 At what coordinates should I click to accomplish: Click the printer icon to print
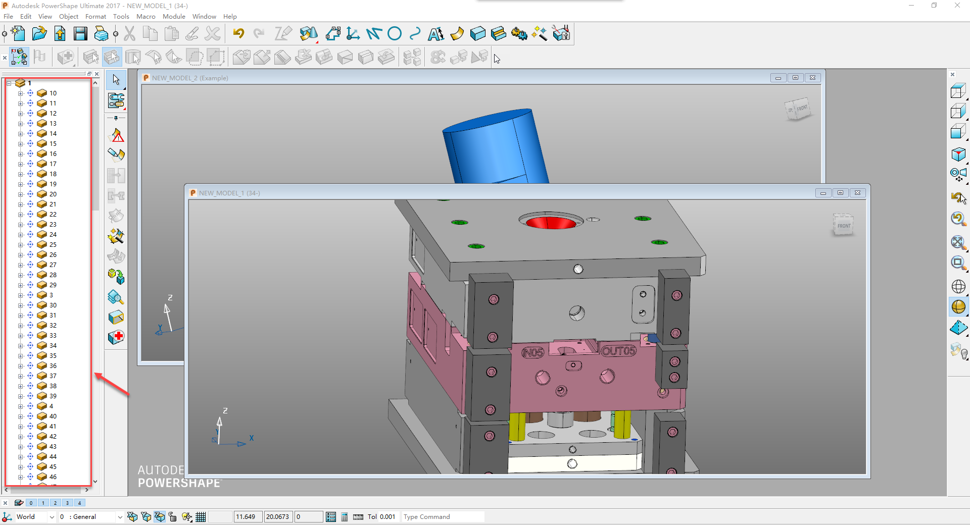(100, 33)
